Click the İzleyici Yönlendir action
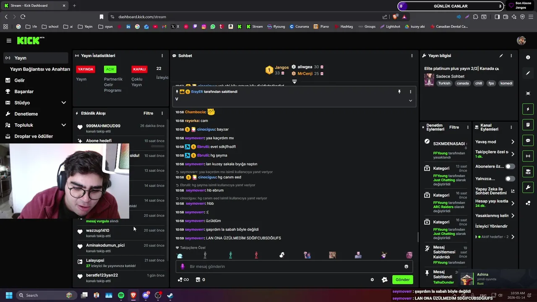This screenshot has height=302, width=537. point(491,226)
